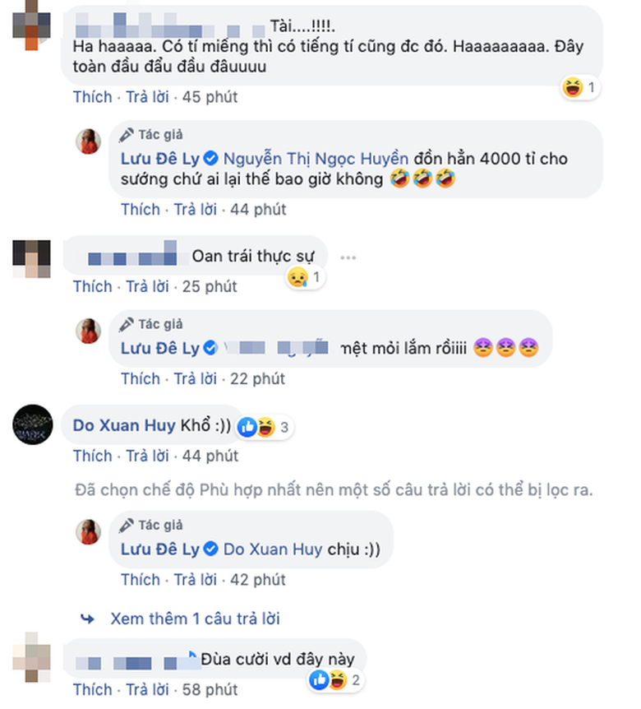
Task: Expand "Xem thêm 1 câu trả lời"
Action: 195,619
